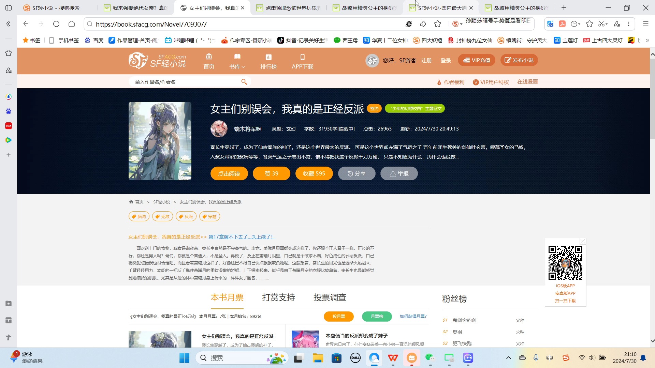Show more bookmarks with the overflow chevron
This screenshot has width=655, height=368.
647,40
